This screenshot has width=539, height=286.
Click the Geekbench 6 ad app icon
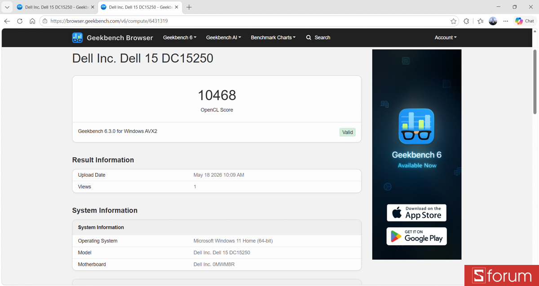pyautogui.click(x=416, y=126)
